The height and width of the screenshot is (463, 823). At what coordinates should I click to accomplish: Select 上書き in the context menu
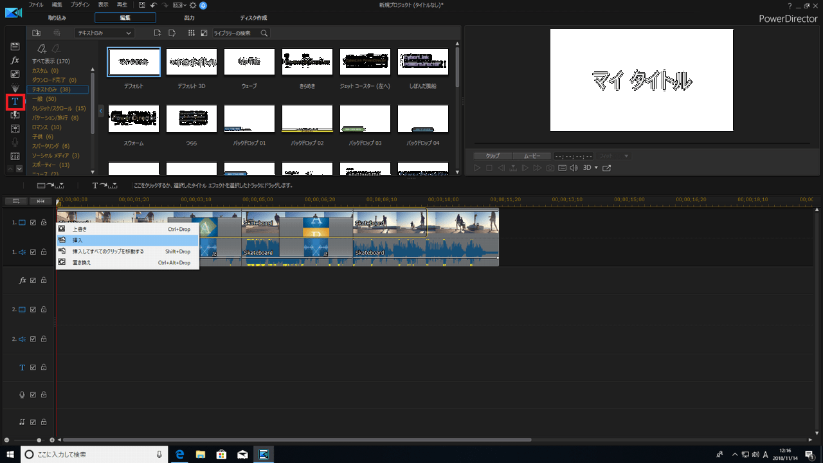coord(127,229)
